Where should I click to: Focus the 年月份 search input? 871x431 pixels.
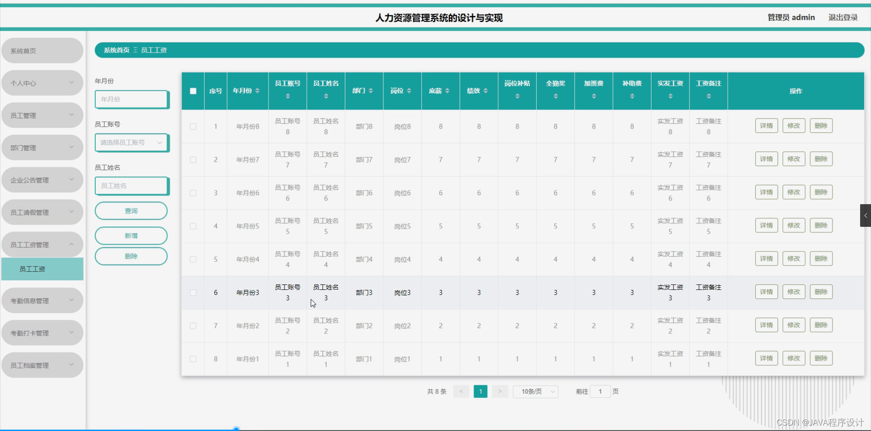[x=132, y=99]
